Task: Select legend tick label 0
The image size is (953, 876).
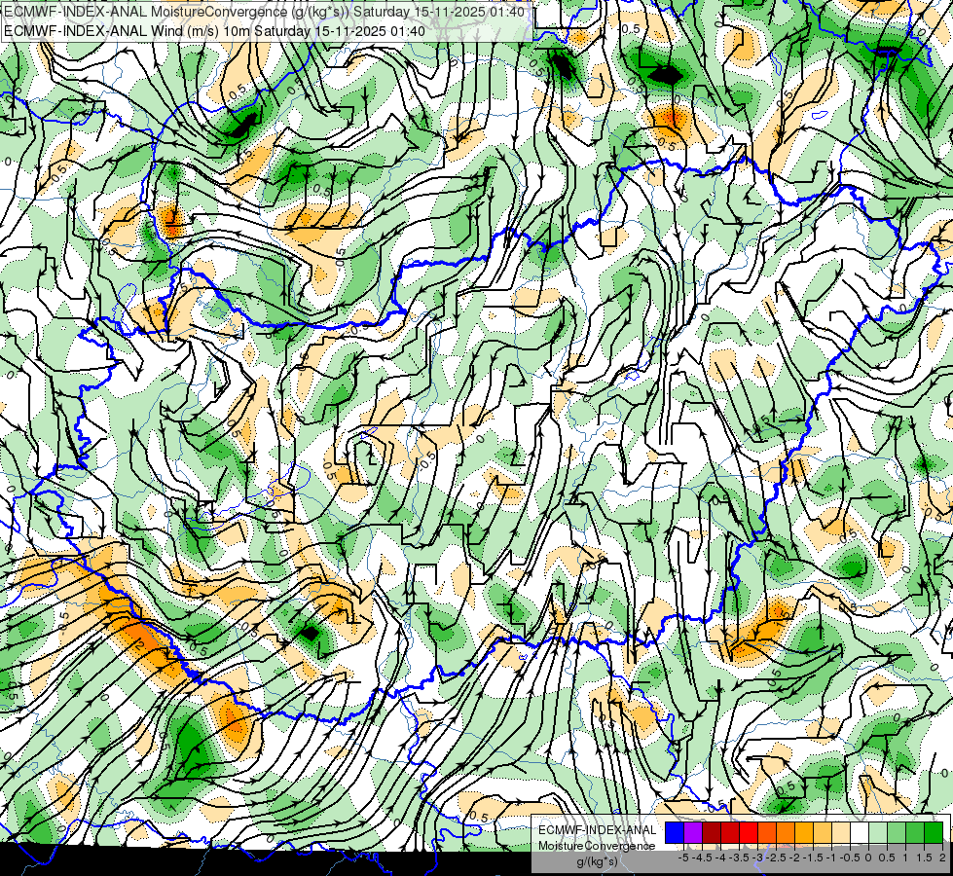Action: point(868,858)
